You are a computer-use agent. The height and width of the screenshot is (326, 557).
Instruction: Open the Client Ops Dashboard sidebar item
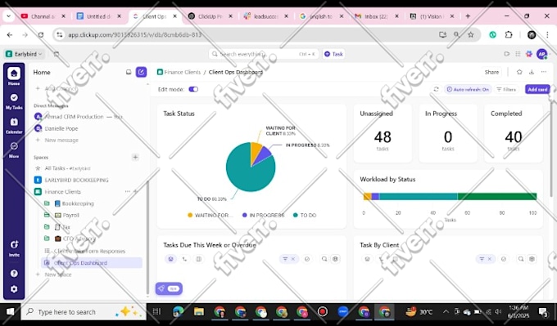point(92,263)
